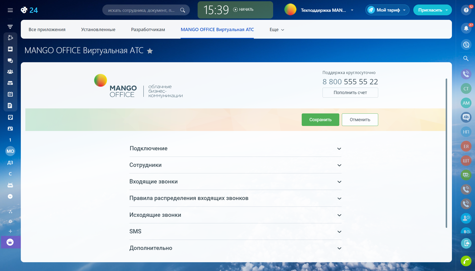Click the green phone call button
Viewport: 475px width, 271px height.
point(466,261)
